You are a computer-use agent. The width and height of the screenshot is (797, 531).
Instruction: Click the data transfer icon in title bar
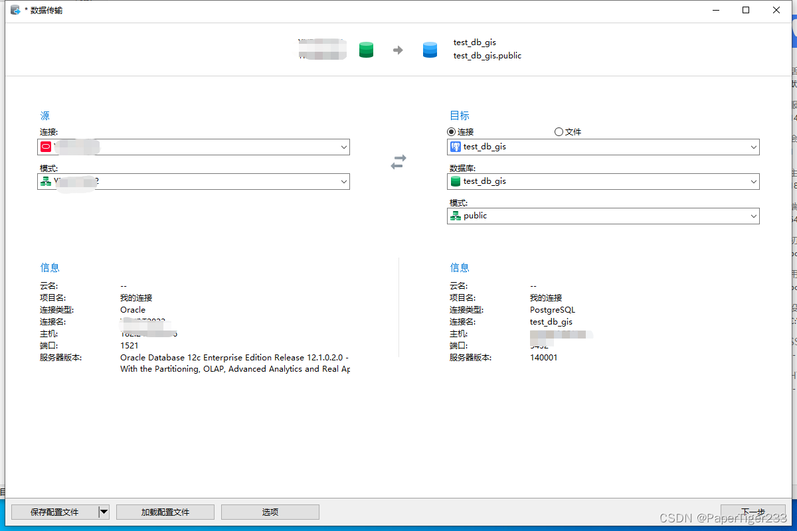[15, 9]
